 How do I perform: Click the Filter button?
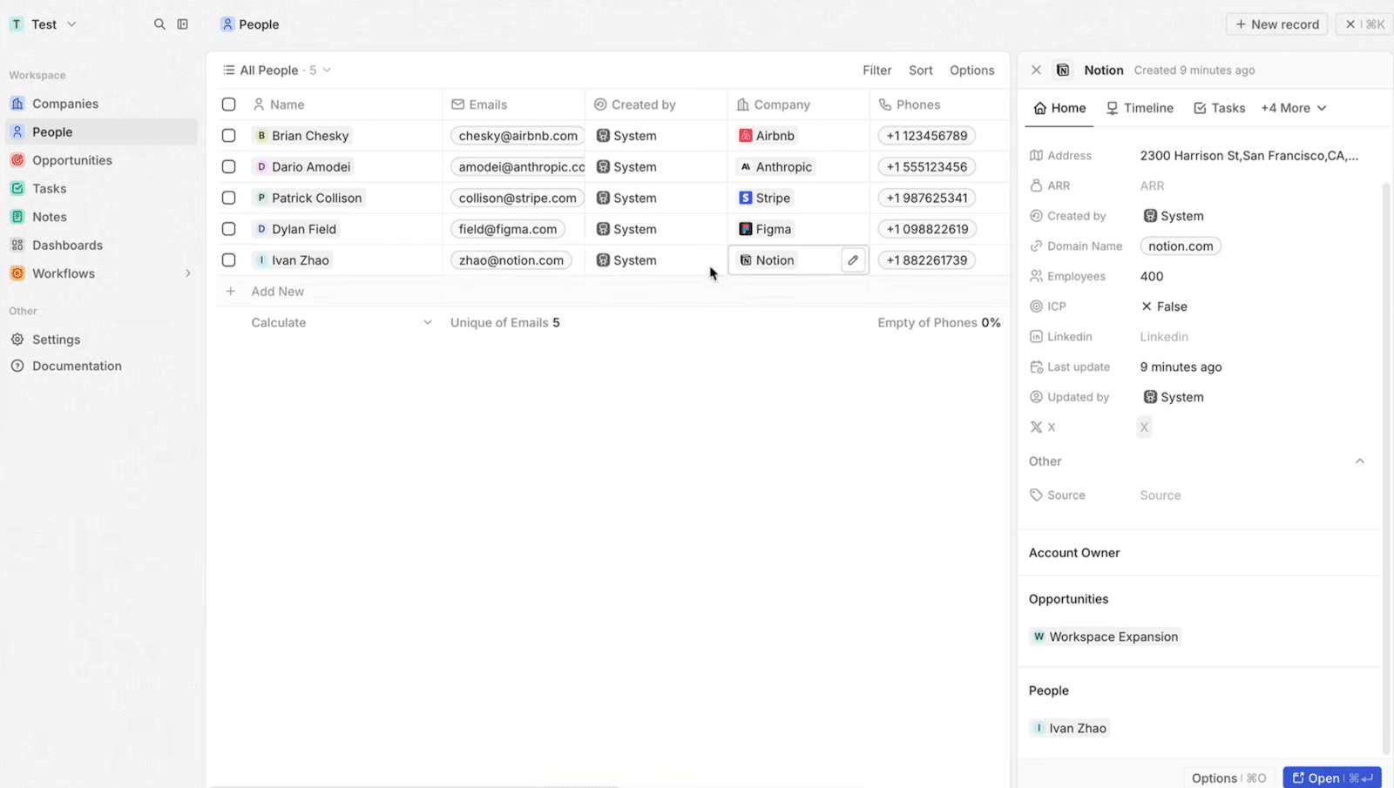pyautogui.click(x=876, y=70)
